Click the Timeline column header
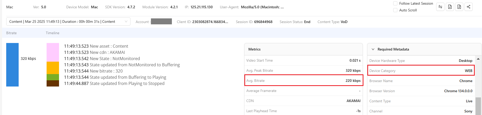This screenshot has height=115, width=482. 53,33
